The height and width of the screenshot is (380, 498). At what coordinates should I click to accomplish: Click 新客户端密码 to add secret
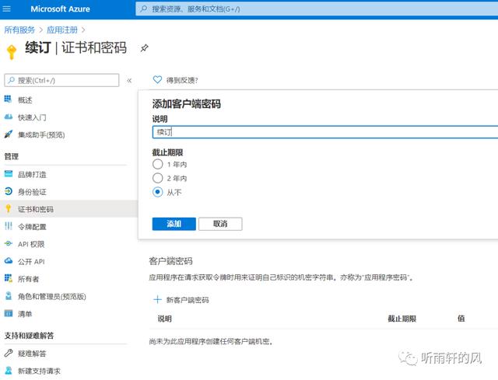(x=188, y=300)
